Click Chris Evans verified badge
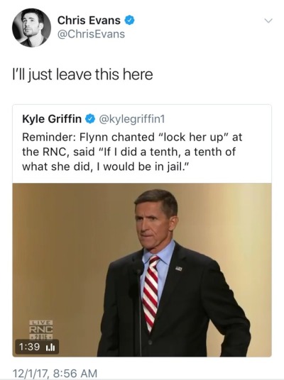Image resolution: width=284 pixels, height=380 pixels. pyautogui.click(x=130, y=21)
